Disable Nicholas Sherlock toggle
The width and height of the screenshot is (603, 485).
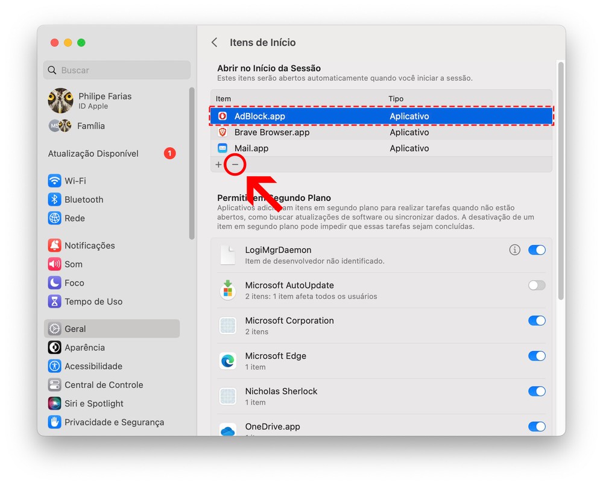point(537,391)
